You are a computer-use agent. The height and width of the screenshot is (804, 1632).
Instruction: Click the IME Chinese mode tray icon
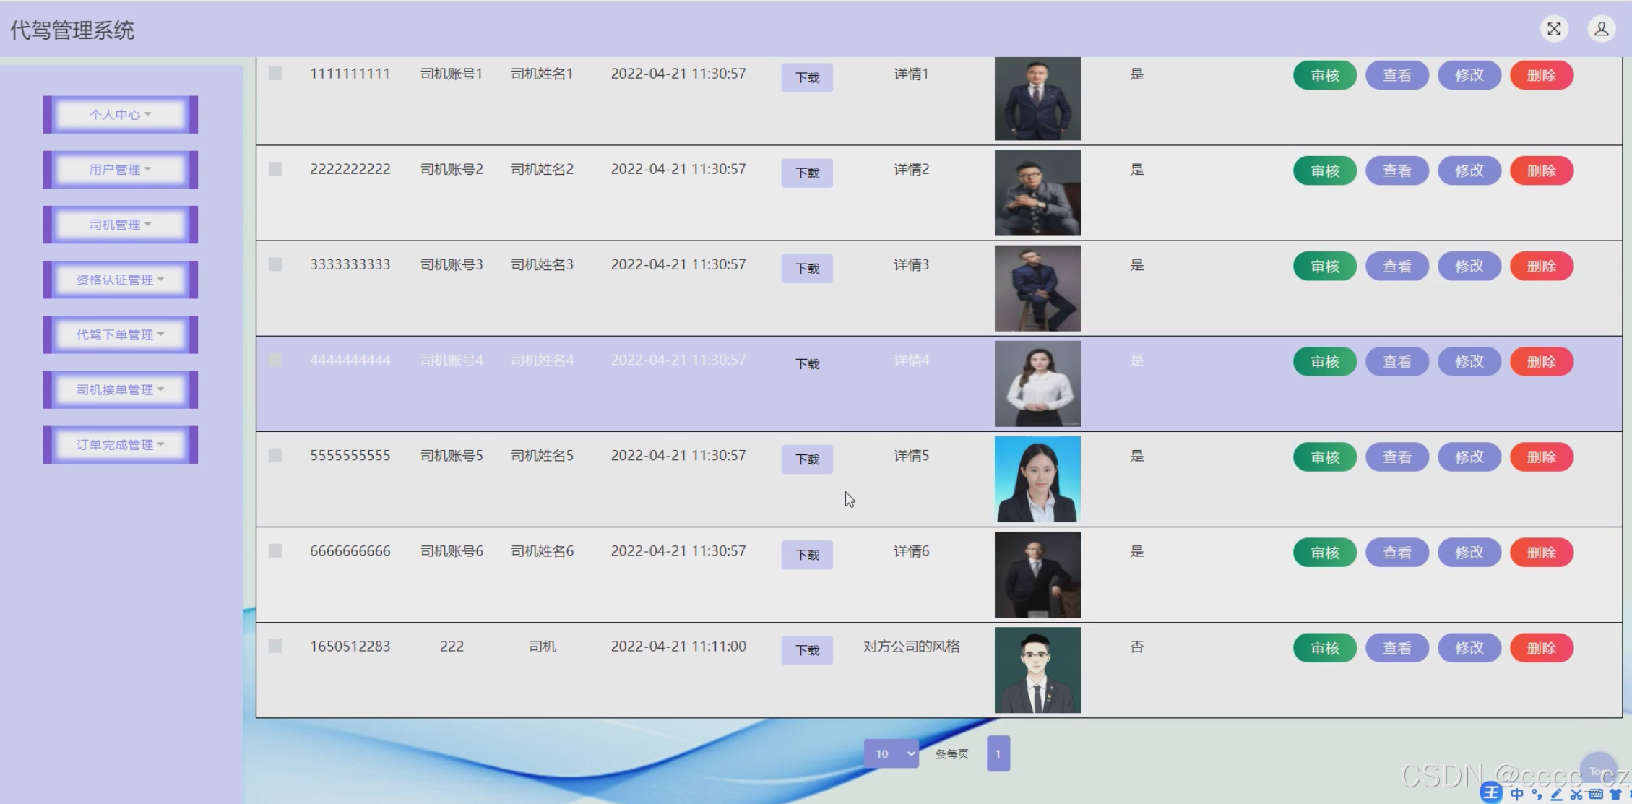(1517, 794)
